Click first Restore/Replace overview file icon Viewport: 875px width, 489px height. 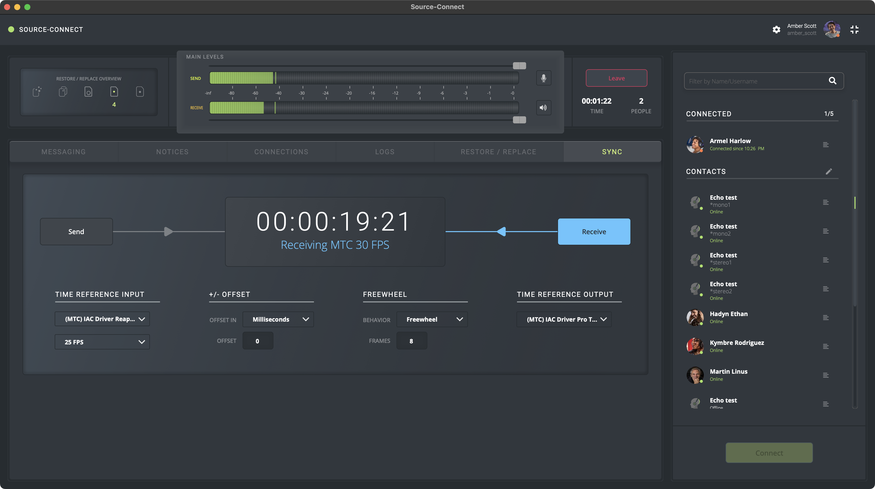(x=37, y=92)
